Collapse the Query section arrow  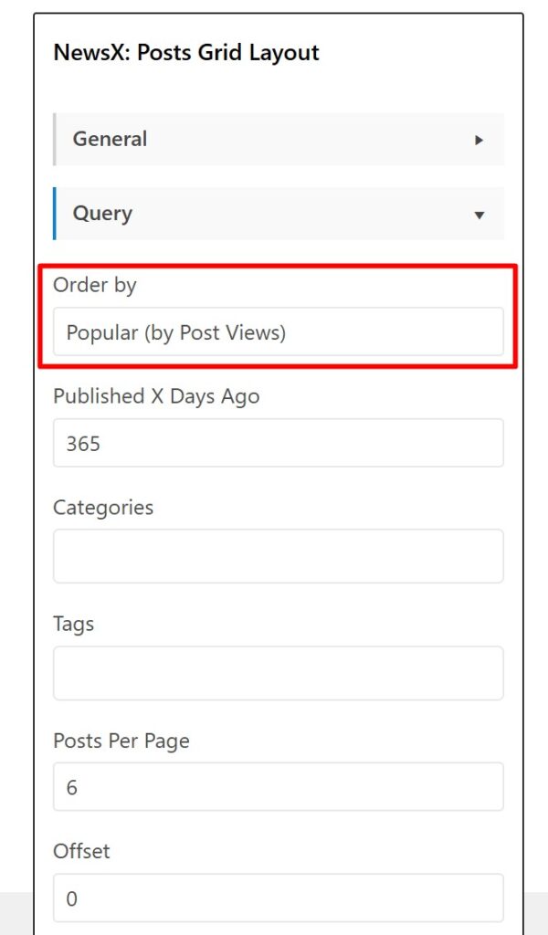click(x=479, y=215)
